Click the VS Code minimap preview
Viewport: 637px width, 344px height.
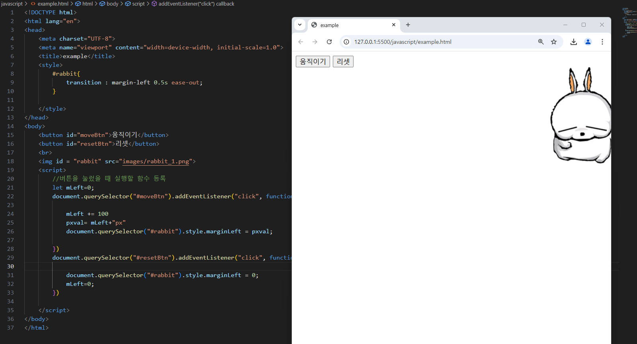click(629, 22)
